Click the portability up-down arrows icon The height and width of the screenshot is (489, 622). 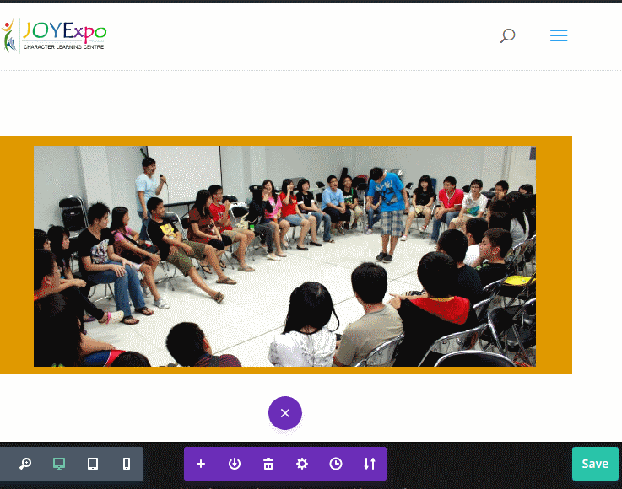370,464
